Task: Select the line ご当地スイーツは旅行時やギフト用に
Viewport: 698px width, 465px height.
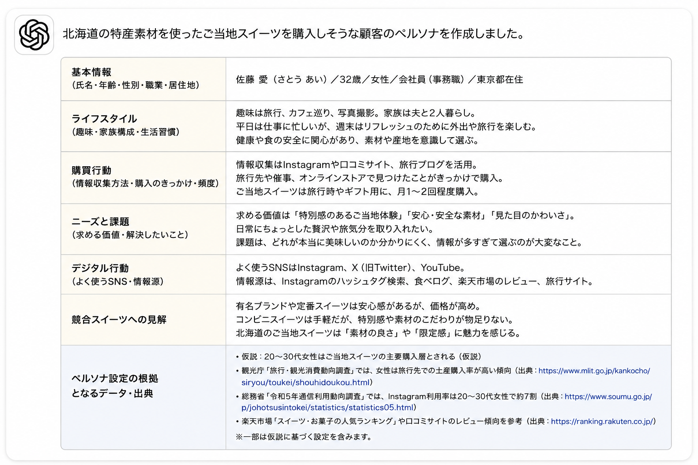Action: 358,192
